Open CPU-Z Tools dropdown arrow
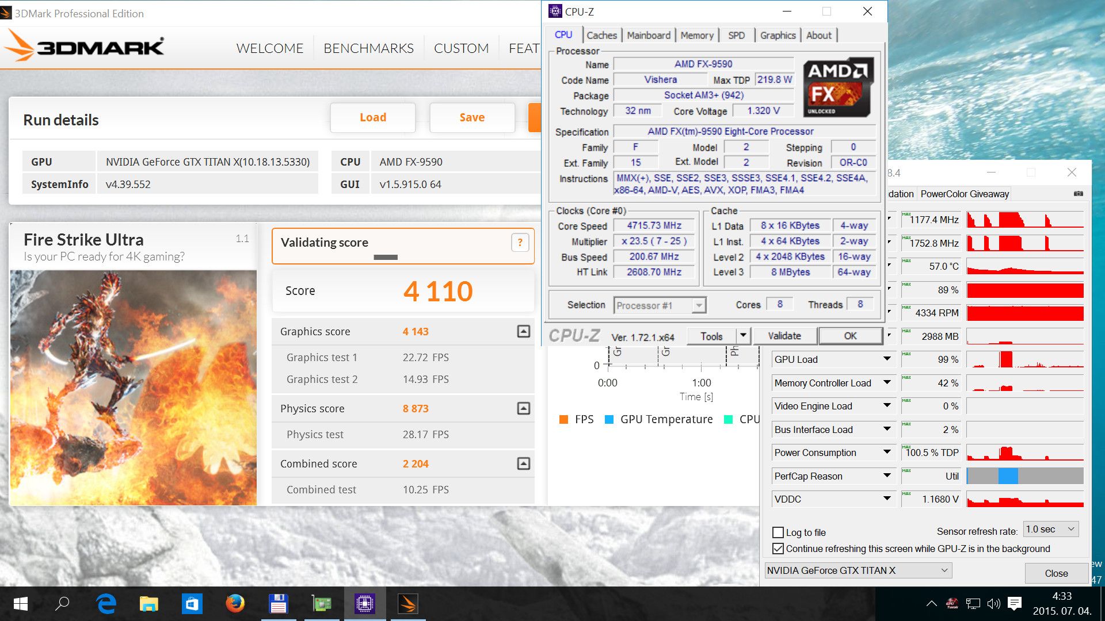This screenshot has width=1105, height=621. click(743, 336)
